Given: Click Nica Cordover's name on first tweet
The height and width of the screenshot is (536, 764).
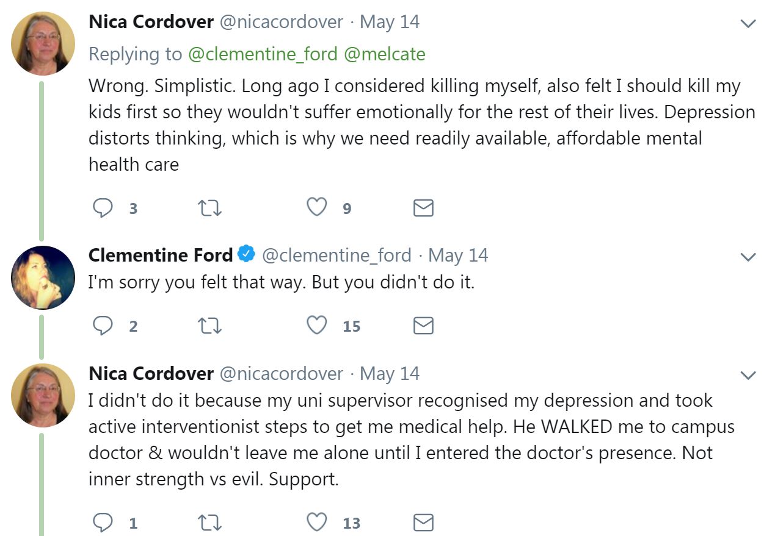Looking at the screenshot, I should (x=151, y=22).
